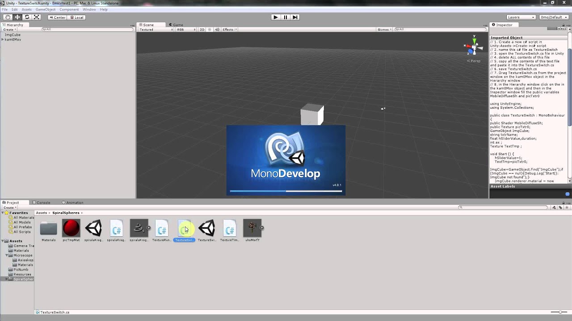The image size is (572, 321).
Task: Select the Rotate tool
Action: 27,17
